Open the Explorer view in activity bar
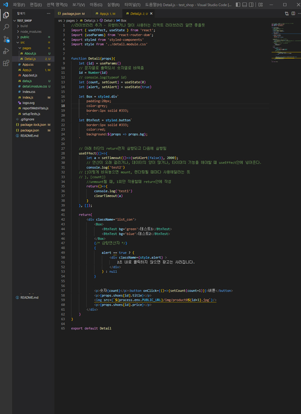Screen dimensions: 301x414 [x=6, y=15]
